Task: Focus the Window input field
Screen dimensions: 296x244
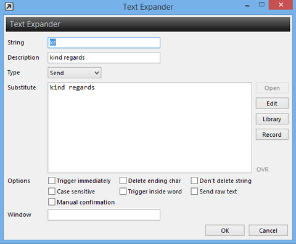Action: point(104,215)
